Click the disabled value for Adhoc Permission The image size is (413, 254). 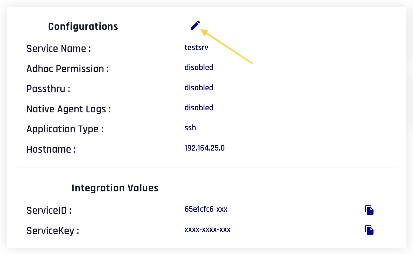tap(199, 67)
